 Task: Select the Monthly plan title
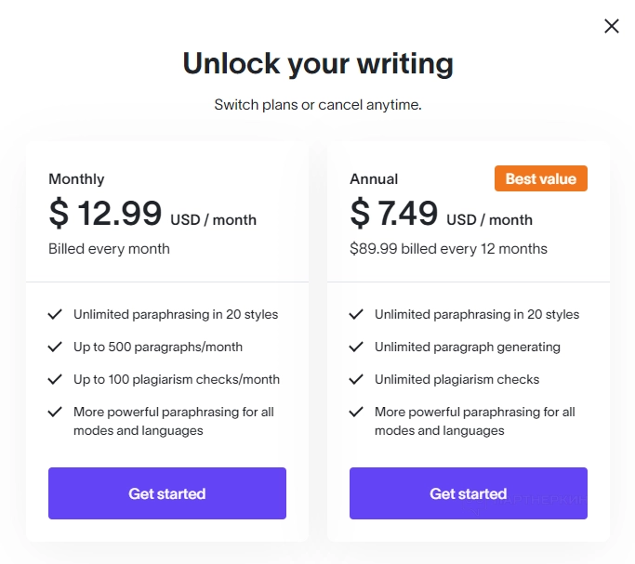(x=76, y=179)
